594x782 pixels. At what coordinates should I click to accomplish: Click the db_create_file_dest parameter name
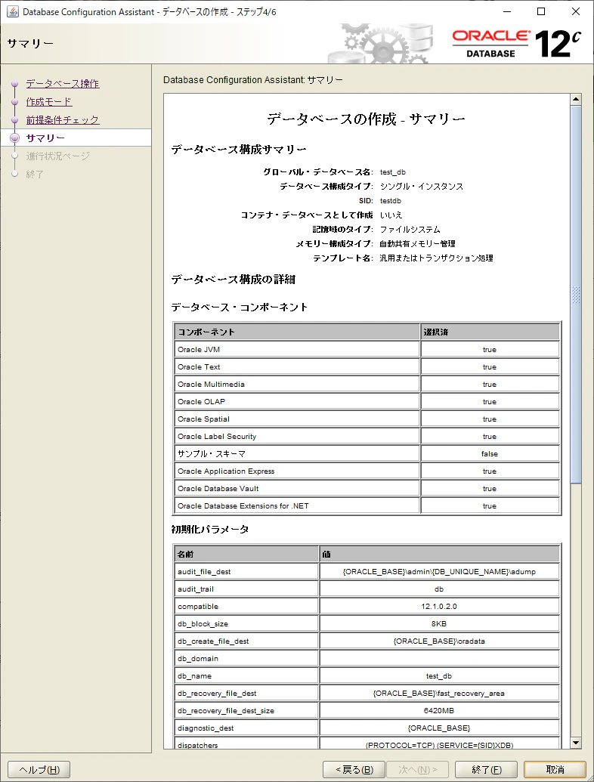(x=213, y=641)
